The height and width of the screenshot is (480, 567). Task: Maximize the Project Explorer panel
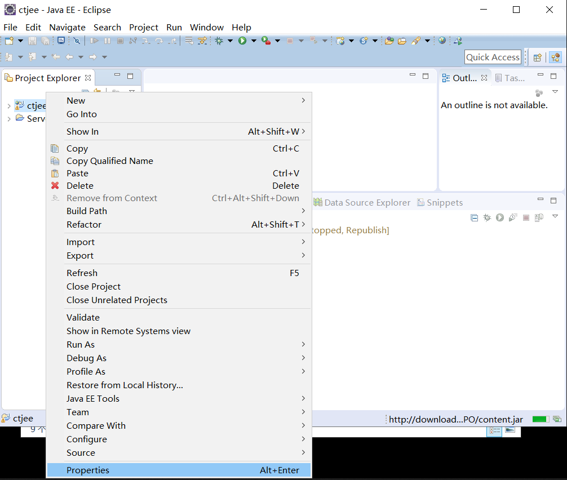130,76
